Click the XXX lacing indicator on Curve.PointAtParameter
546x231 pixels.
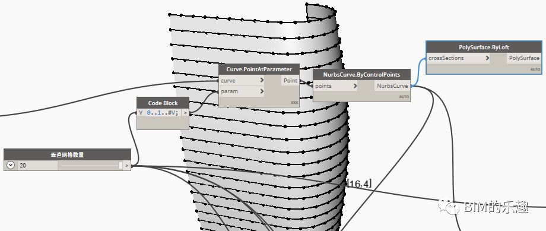click(x=294, y=103)
